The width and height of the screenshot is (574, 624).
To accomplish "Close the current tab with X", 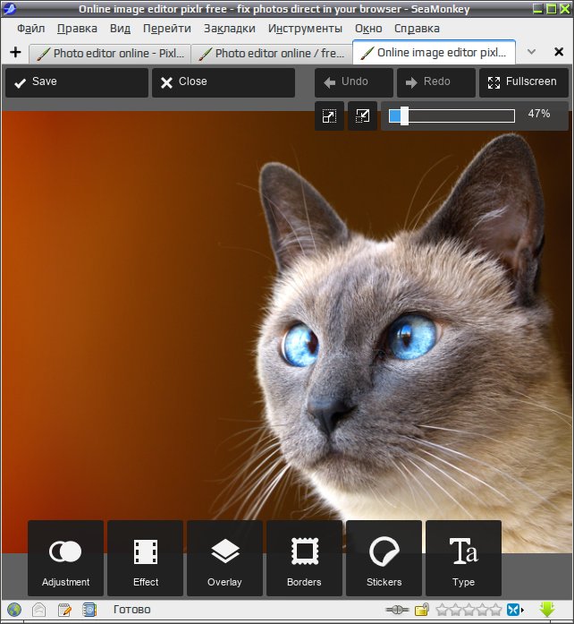I will click(x=559, y=52).
